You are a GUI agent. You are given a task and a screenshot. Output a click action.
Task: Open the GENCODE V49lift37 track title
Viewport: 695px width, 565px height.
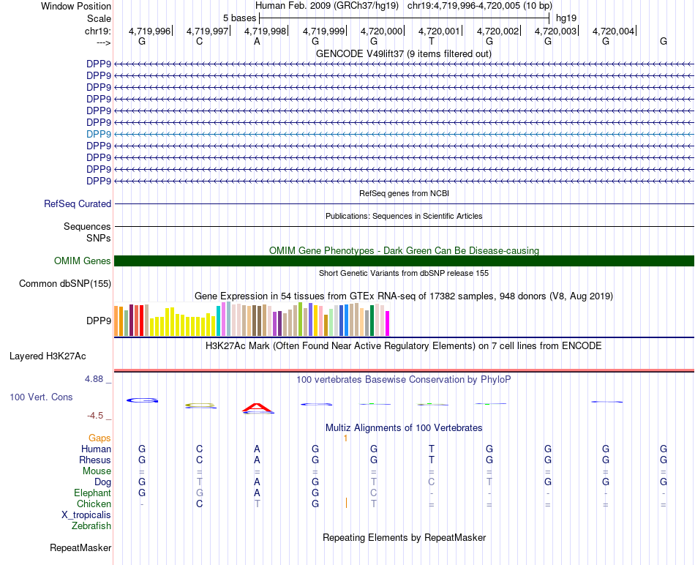[x=404, y=53]
